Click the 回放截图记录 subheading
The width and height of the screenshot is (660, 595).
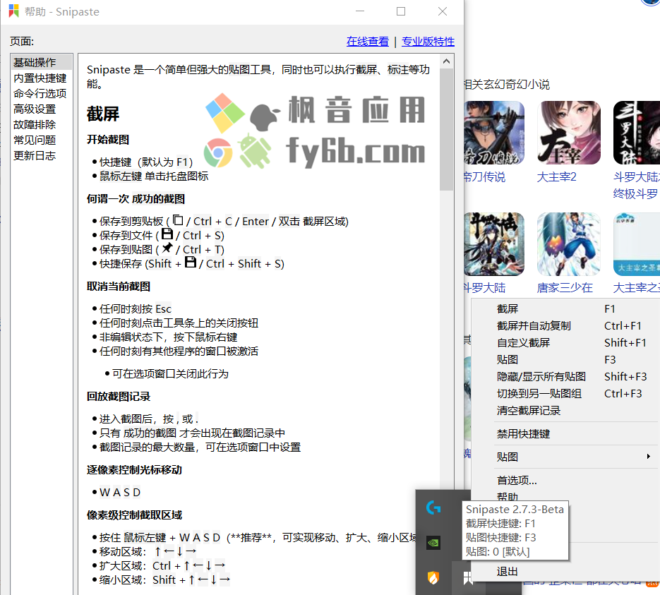click(x=119, y=397)
